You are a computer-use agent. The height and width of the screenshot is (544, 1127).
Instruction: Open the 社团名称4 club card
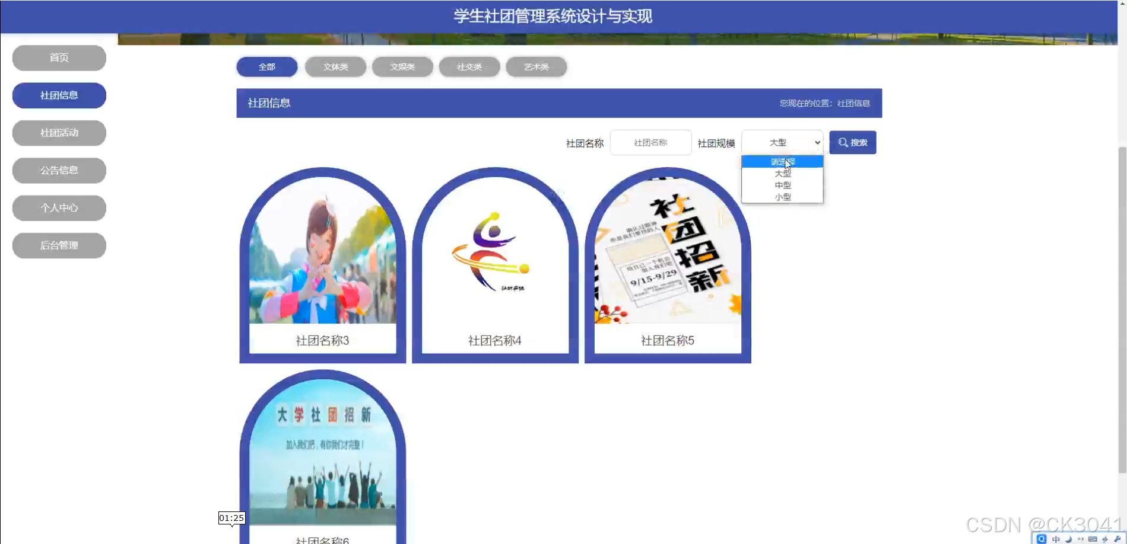(x=494, y=265)
